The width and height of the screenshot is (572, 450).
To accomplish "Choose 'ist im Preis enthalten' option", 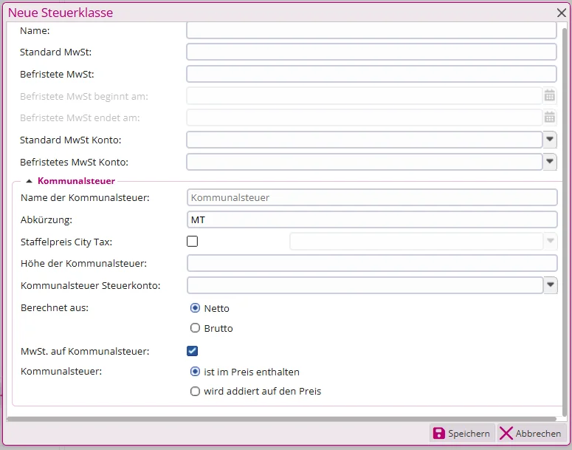I will click(x=195, y=372).
